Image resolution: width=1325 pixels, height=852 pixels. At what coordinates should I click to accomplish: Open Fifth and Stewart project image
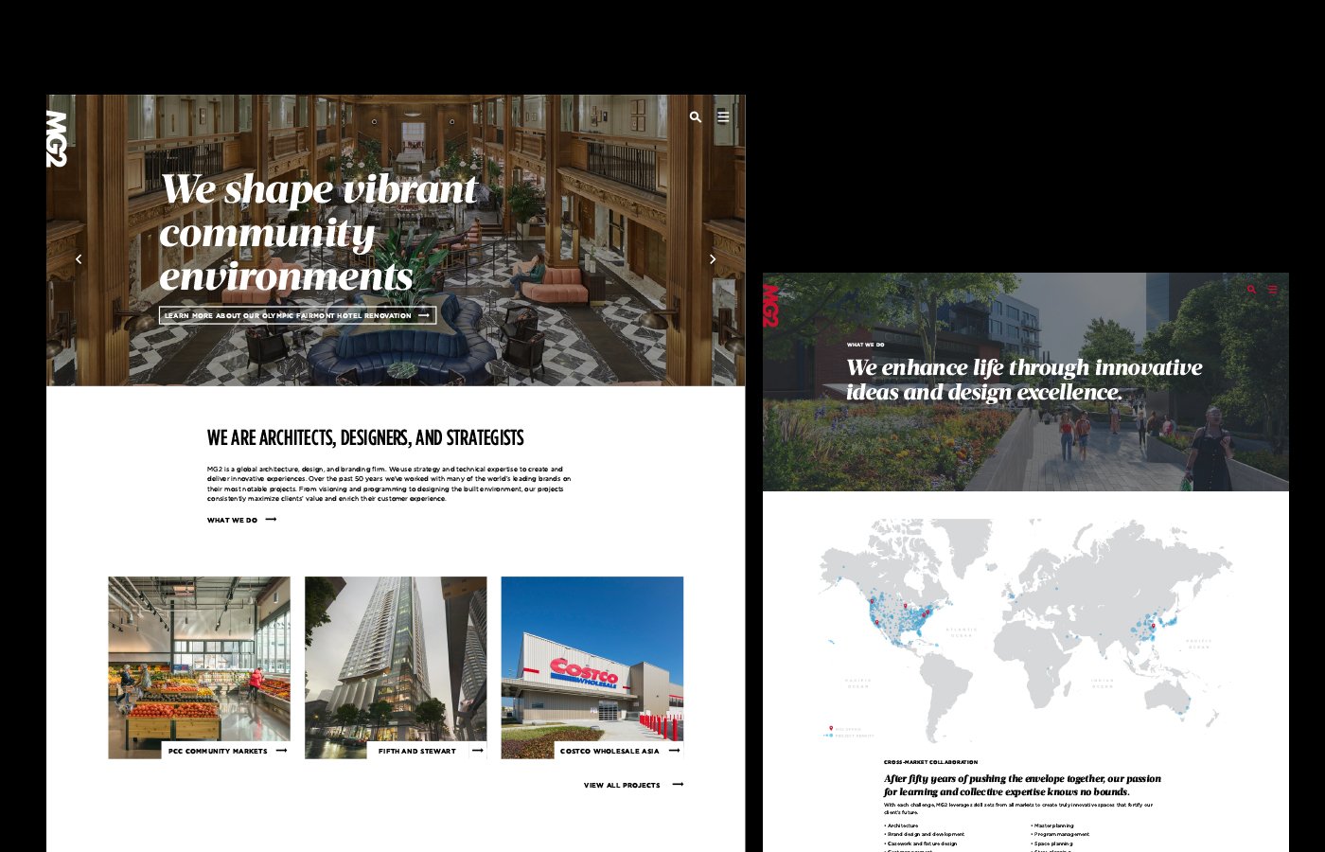396,667
